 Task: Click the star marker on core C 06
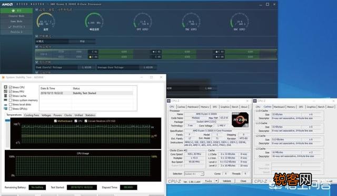pyautogui.click(x=216, y=57)
